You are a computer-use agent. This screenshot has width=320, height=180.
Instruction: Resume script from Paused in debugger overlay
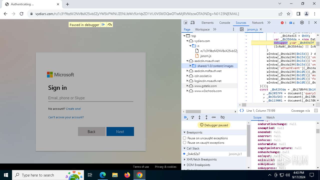click(103, 24)
